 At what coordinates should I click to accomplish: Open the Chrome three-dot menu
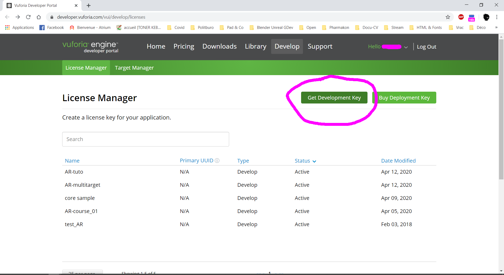pyautogui.click(x=497, y=17)
